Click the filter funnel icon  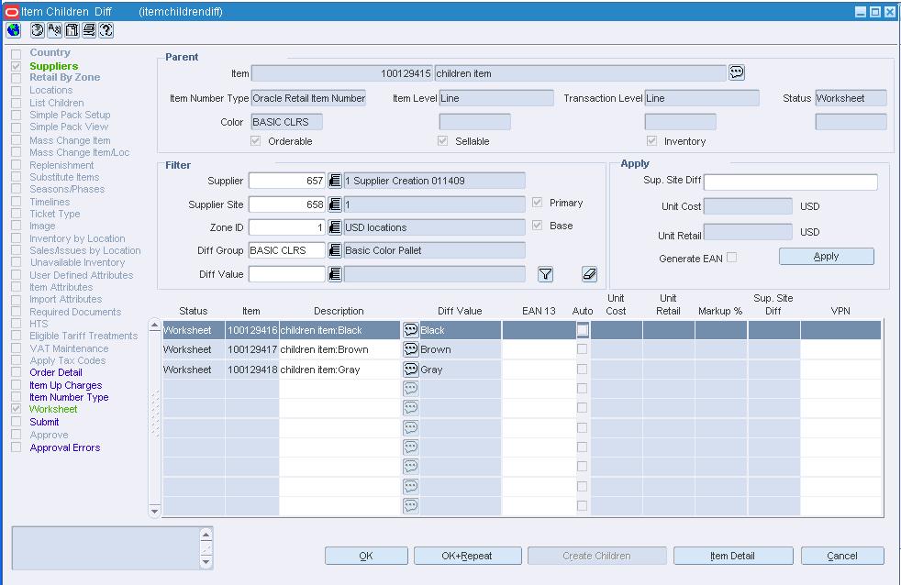click(545, 274)
